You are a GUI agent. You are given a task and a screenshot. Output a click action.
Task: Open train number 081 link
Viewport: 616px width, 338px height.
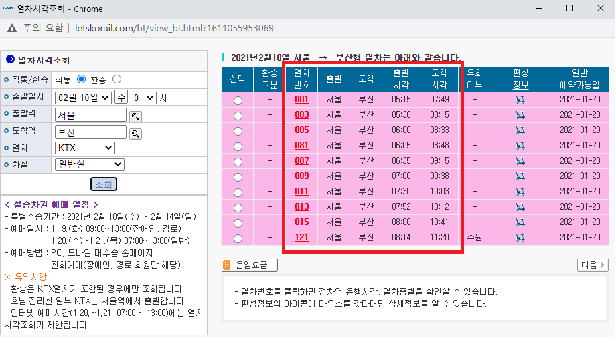click(x=302, y=145)
